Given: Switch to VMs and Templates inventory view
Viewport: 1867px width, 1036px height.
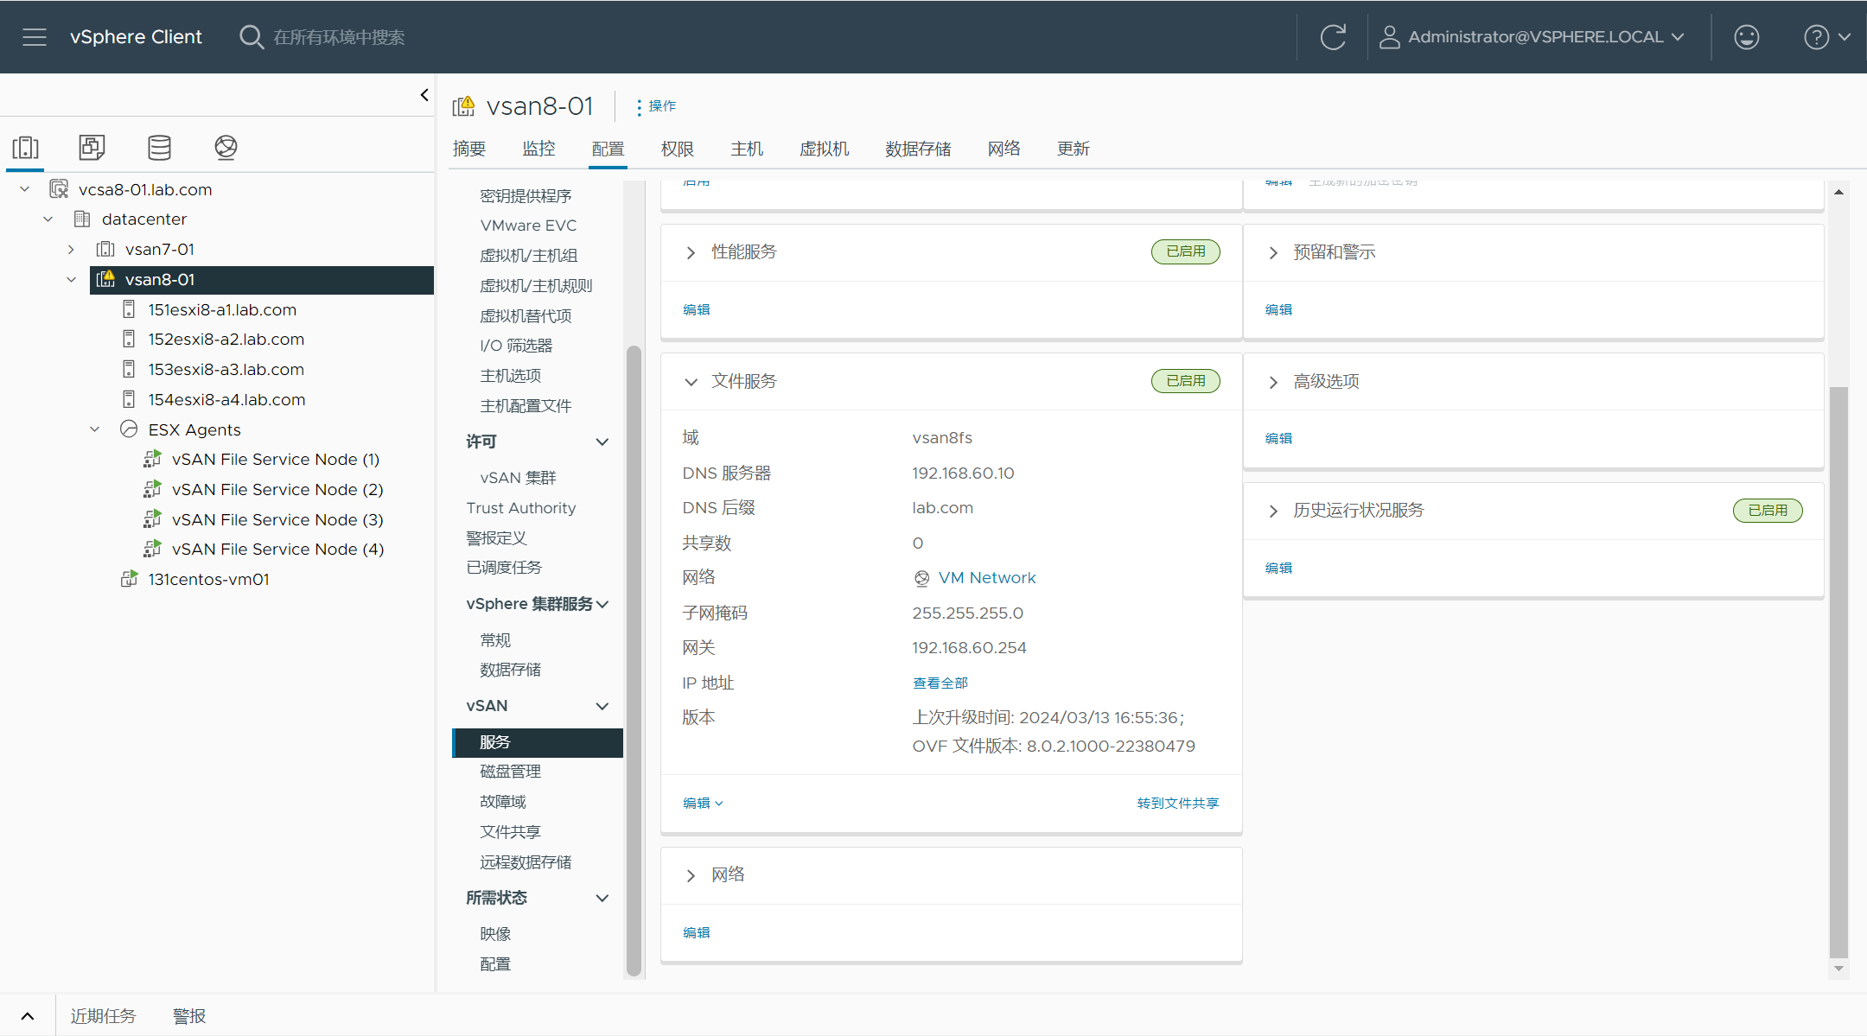Looking at the screenshot, I should [x=92, y=148].
